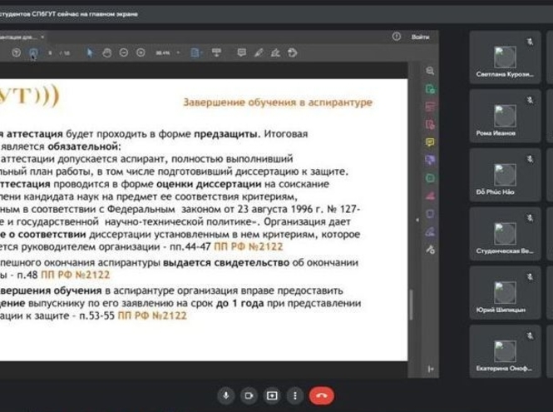Choose the arrow selection tool
Image resolution: width=553 pixels, height=412 pixels.
(90, 53)
